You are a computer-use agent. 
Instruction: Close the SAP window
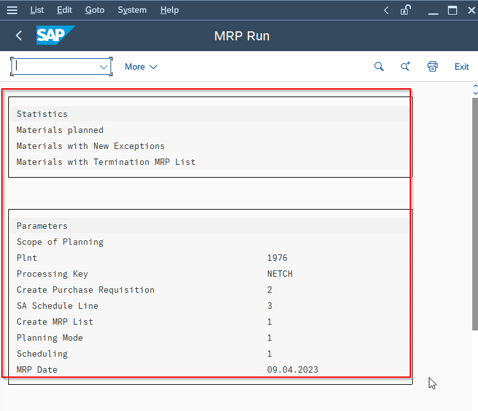point(472,10)
